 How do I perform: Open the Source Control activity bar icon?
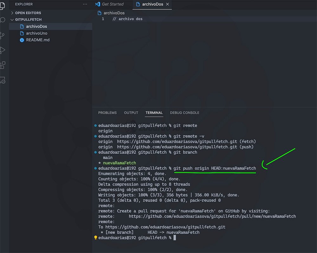click(x=2, y=36)
